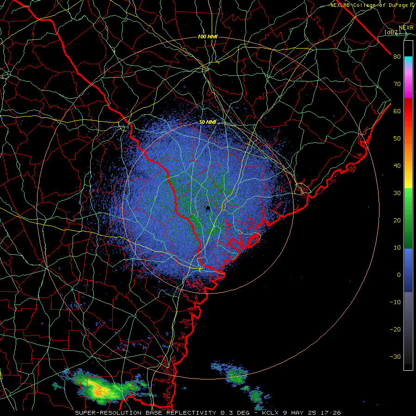
Task: Click the 80 value on the dBZ scale
Action: click(397, 57)
